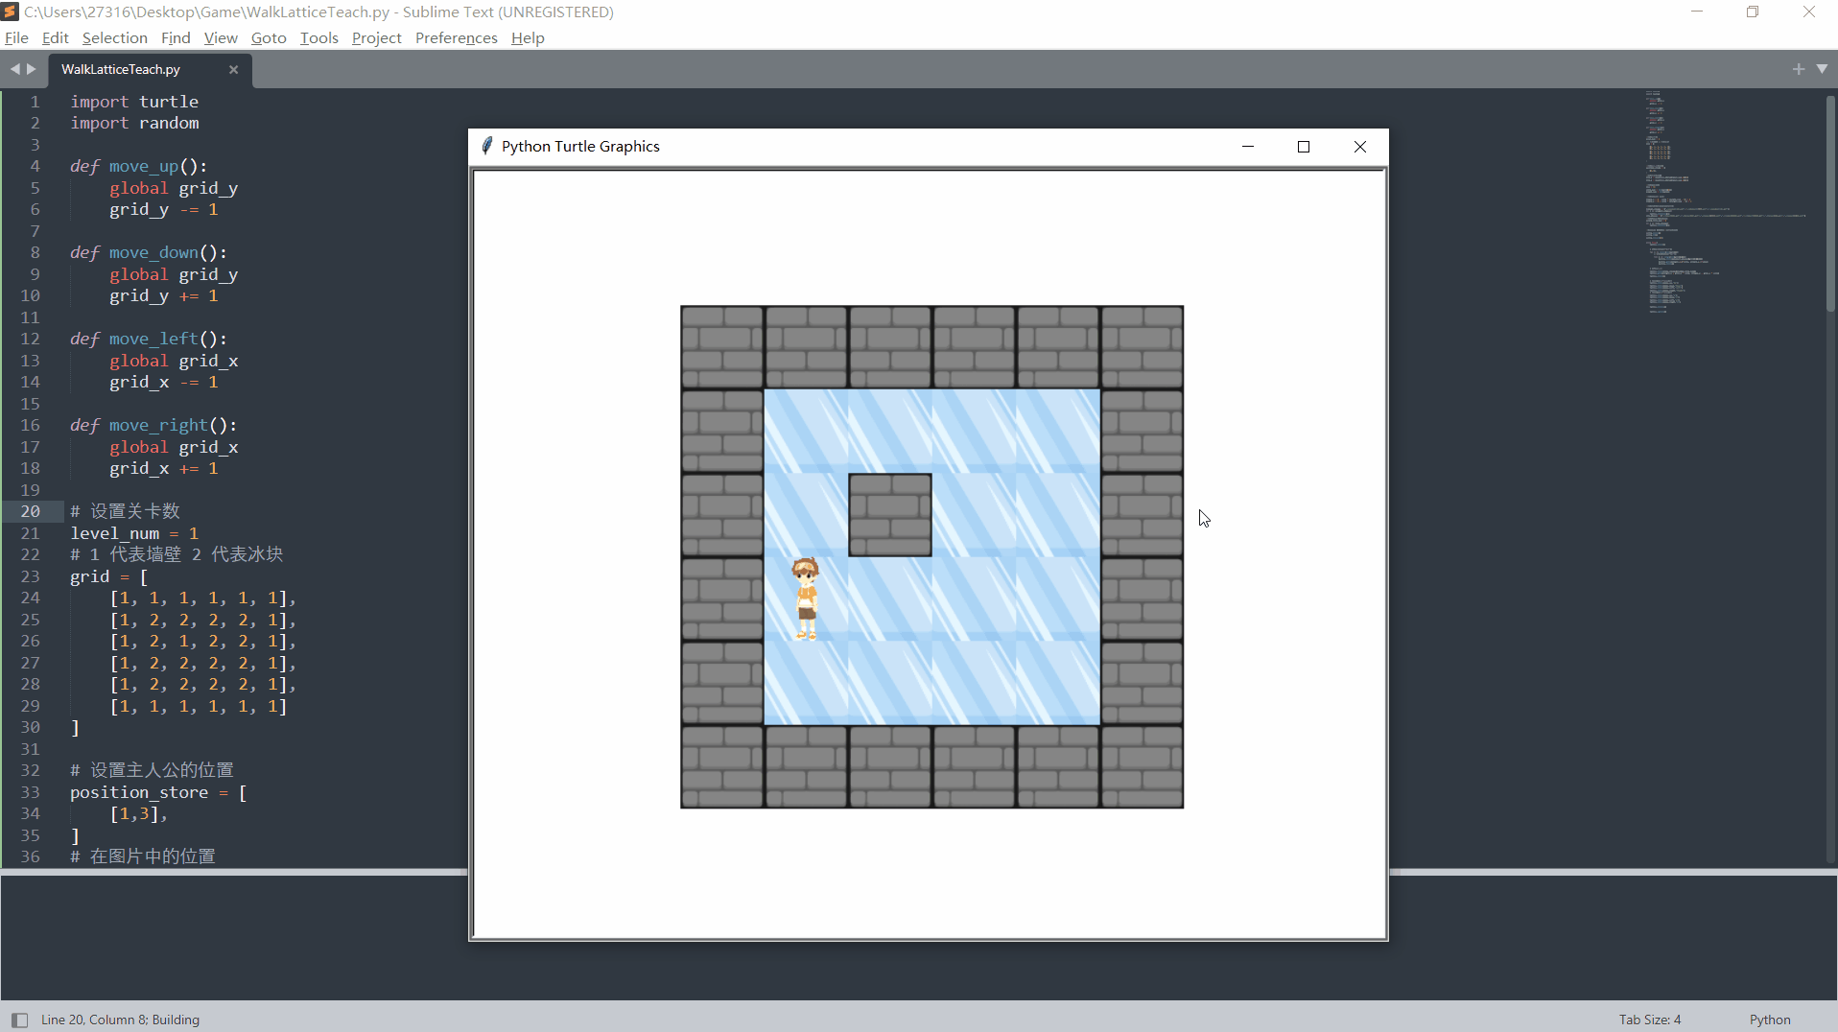Click line number 36 in the gutter

coord(31,856)
